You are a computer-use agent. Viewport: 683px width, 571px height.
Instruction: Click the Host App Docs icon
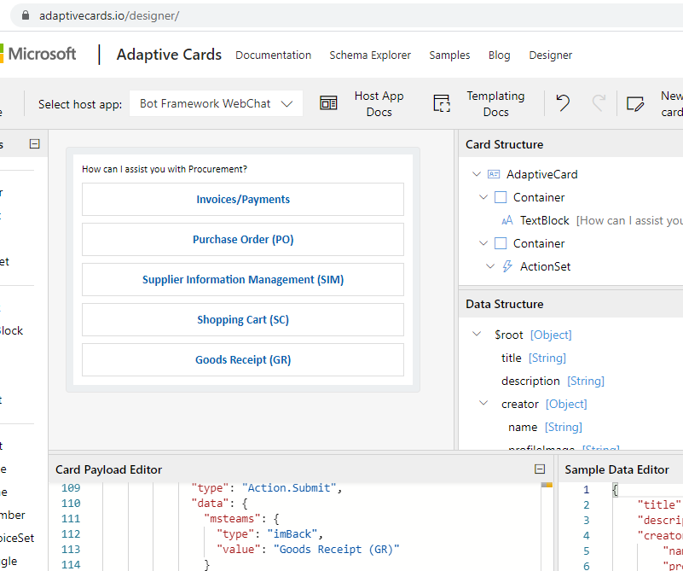pos(328,103)
